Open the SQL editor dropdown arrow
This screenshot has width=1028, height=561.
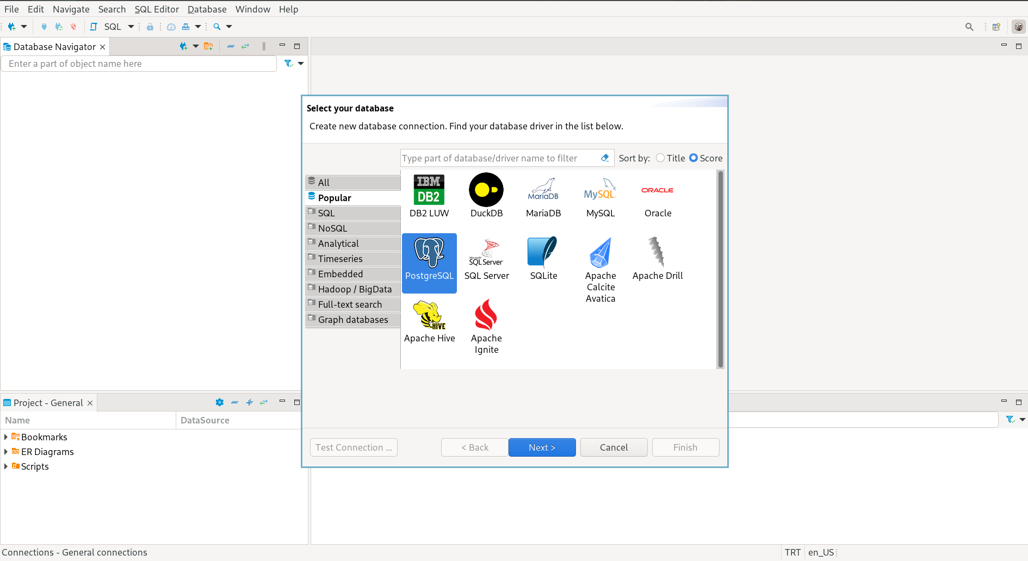coord(131,27)
